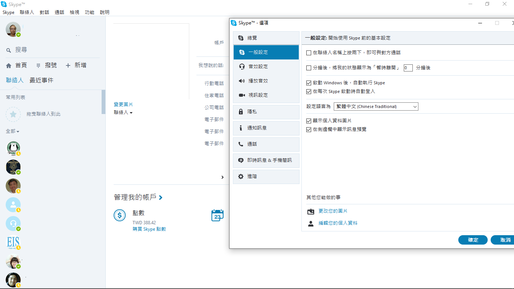Click the plus icon for 新增

point(68,65)
